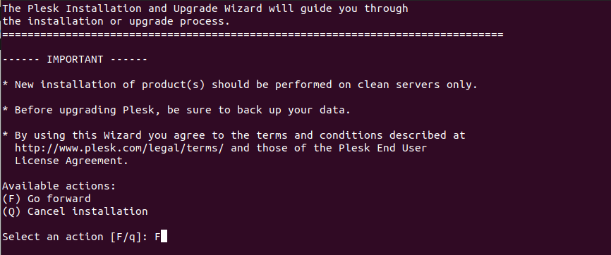Click the word Wizard in agreement line
Image resolution: width=611 pixels, height=255 pixels.
click(122, 135)
